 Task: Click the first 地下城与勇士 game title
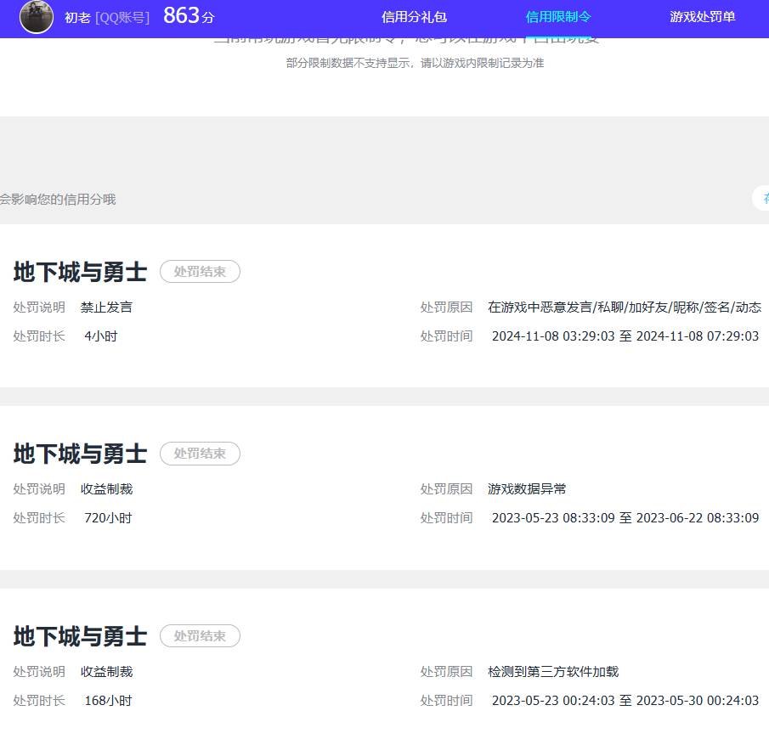pos(79,271)
